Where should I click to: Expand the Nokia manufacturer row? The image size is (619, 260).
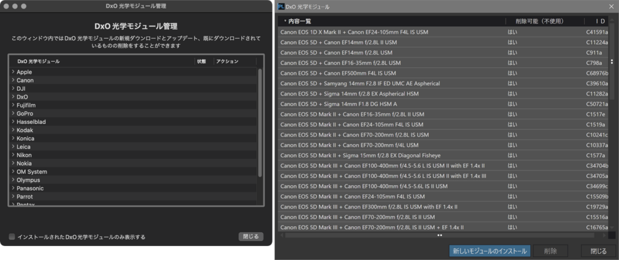click(13, 163)
